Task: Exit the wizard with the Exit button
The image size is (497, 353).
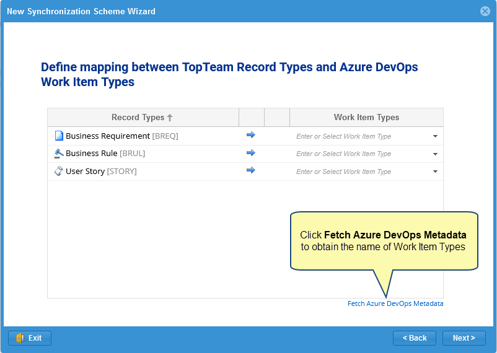Action: pos(30,338)
